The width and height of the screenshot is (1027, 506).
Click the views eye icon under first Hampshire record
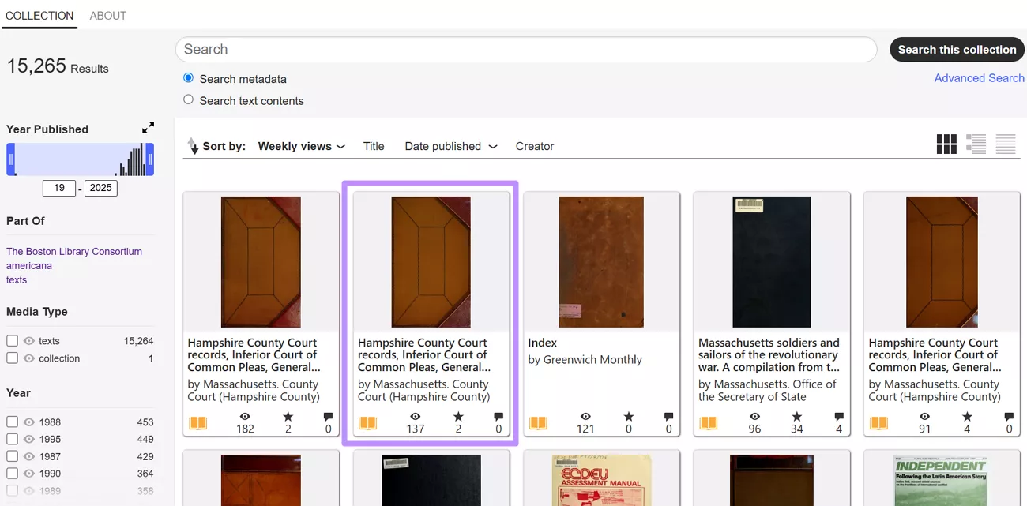point(245,418)
